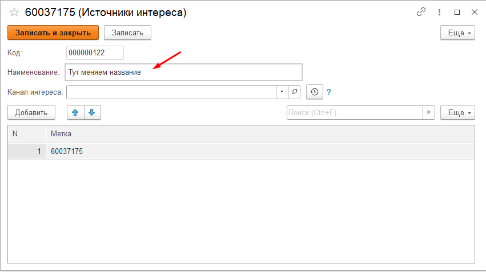Maximize the form window
This screenshot has width=486, height=272.
tap(457, 12)
